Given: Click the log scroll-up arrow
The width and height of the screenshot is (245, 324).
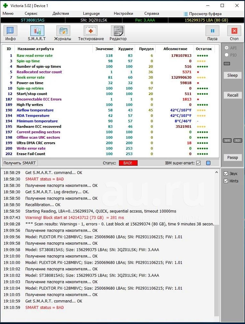Looking at the screenshot, I should coord(216,172).
